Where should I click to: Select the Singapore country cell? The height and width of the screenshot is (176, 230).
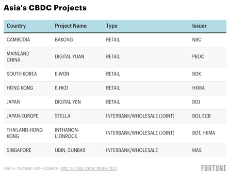tap(19, 150)
